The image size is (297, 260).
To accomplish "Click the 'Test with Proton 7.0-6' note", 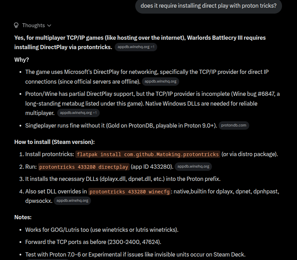I will (x=136, y=254).
